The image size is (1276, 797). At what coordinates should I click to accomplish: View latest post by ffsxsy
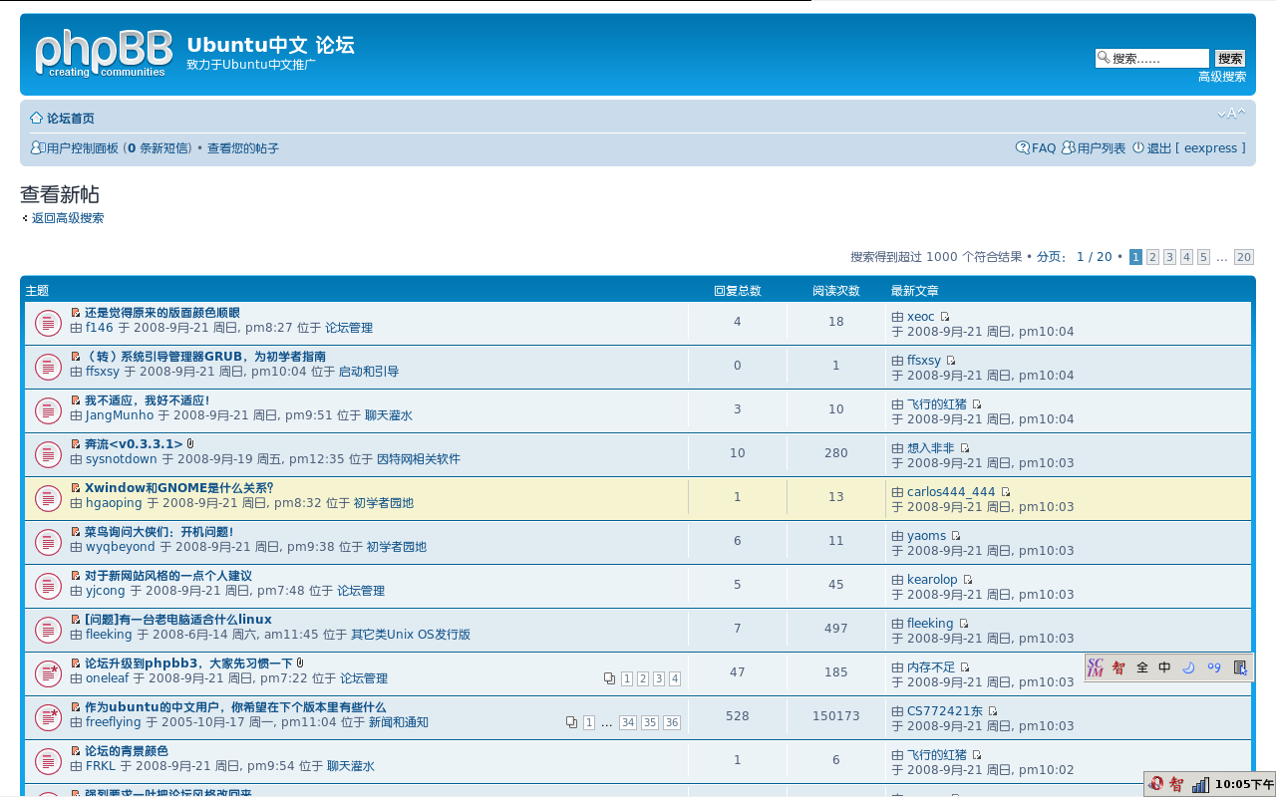point(951,361)
